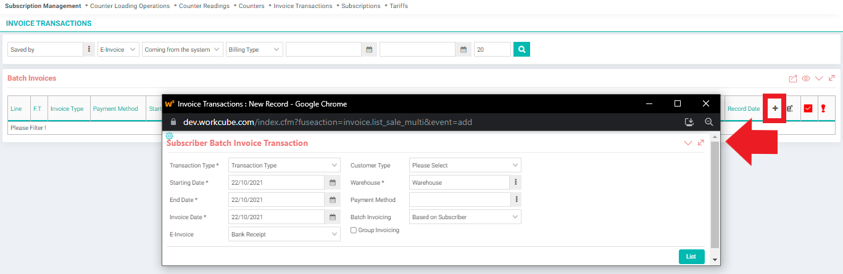Open the E-Invoice filter dropdown
The height and width of the screenshot is (274, 843).
118,49
